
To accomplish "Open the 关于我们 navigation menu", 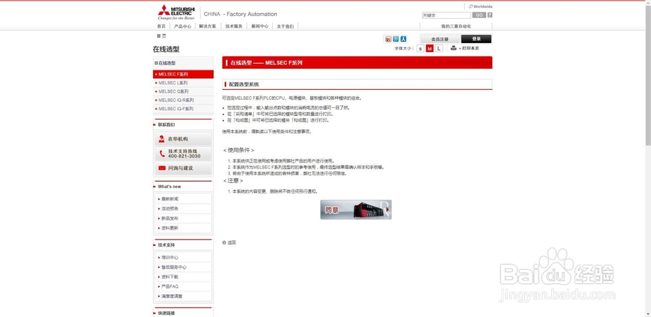I will point(285,26).
